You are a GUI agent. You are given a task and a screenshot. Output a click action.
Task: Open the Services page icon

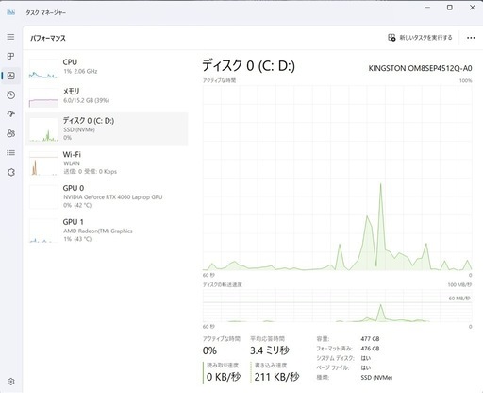point(11,172)
